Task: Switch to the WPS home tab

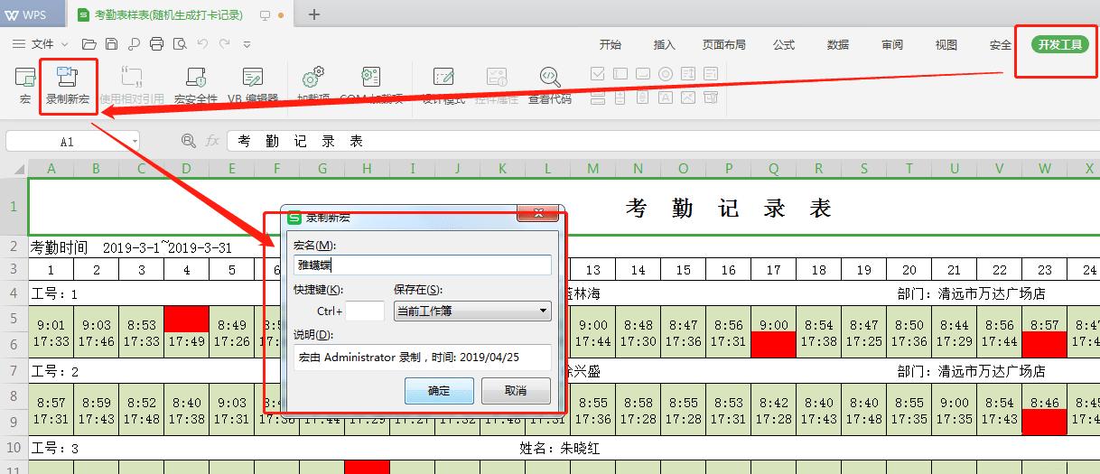Action: coord(31,14)
